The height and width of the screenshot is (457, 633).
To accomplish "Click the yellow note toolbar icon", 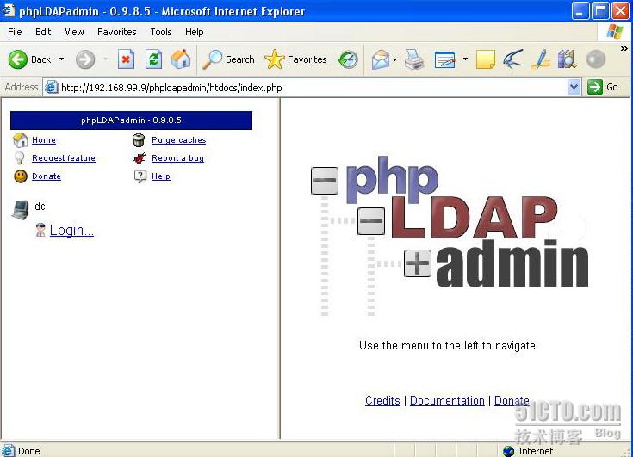I will [x=486, y=59].
